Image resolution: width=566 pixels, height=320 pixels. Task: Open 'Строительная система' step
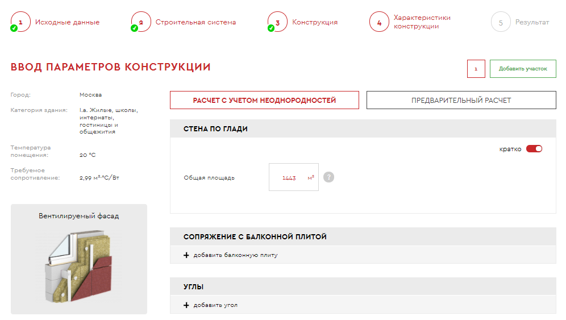(195, 22)
